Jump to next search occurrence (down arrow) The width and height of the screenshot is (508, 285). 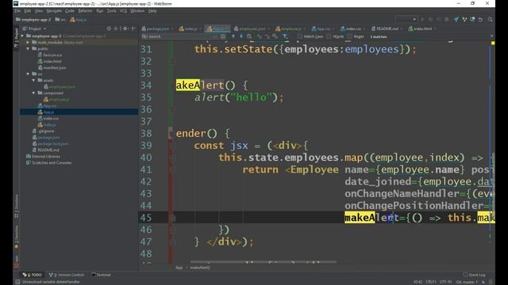click(241, 36)
